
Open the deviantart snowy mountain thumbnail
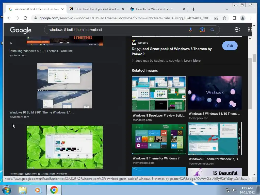(x=65, y=85)
